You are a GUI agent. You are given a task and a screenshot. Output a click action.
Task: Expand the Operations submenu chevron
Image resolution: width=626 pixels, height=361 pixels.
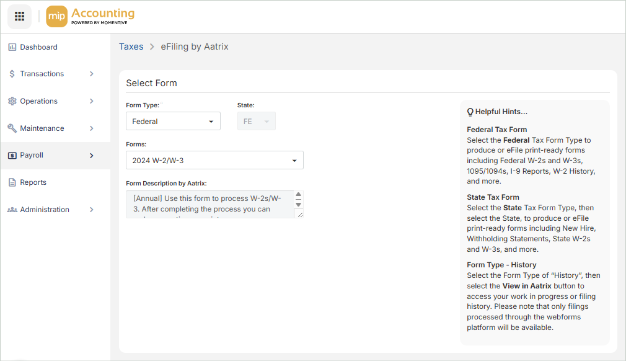(92, 101)
